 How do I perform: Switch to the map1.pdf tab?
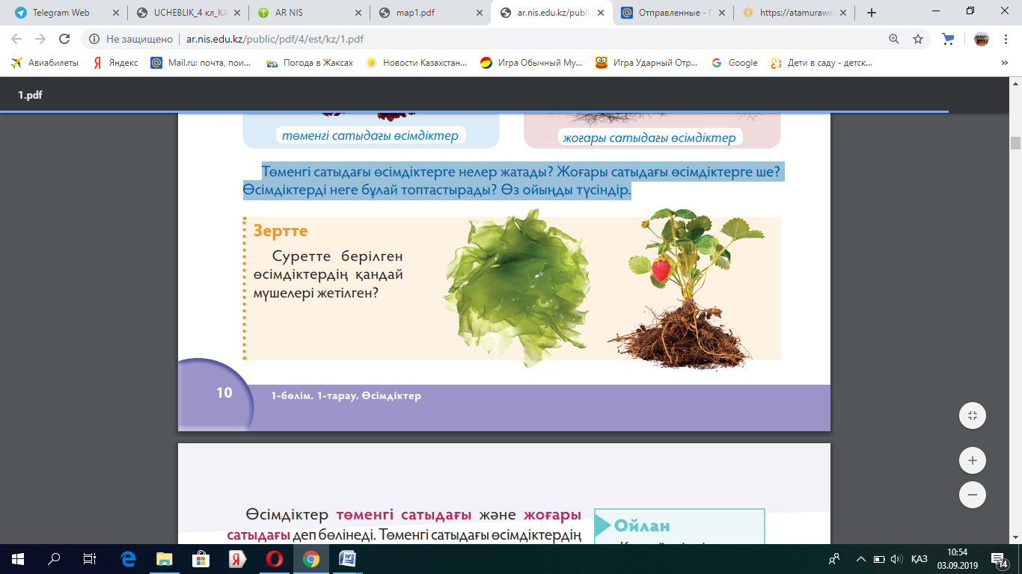click(426, 13)
